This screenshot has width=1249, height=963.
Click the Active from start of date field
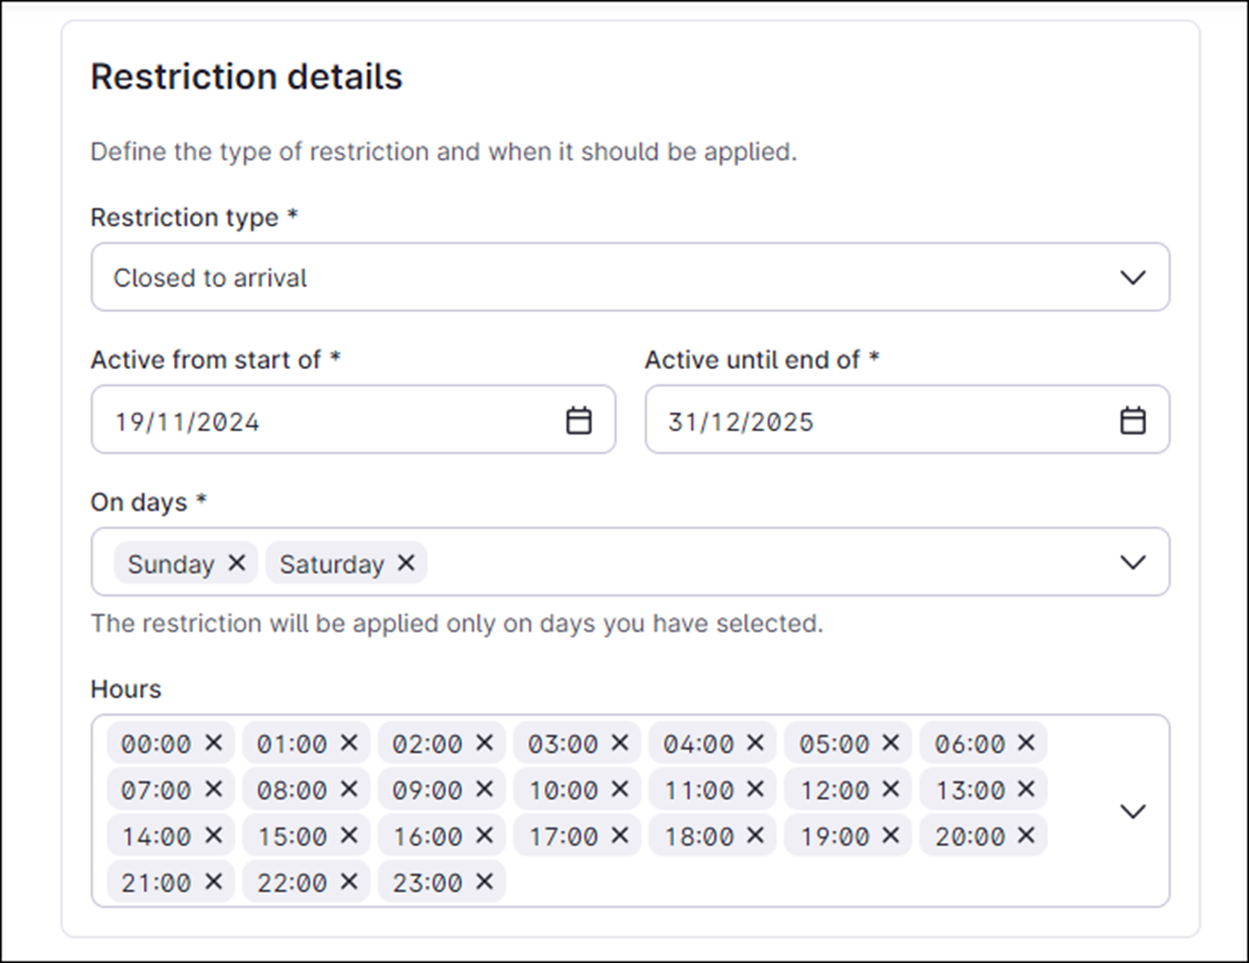click(312, 419)
